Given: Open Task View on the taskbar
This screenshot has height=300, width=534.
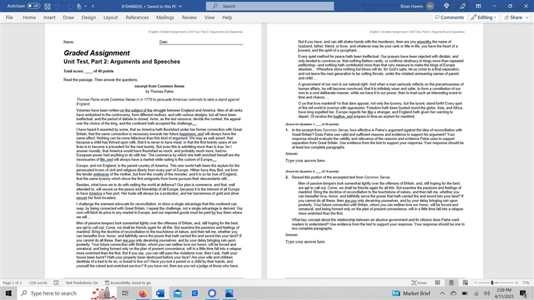Looking at the screenshot, I should pos(125,293).
